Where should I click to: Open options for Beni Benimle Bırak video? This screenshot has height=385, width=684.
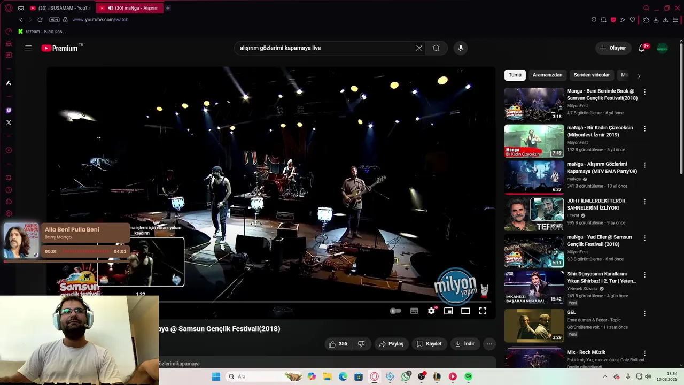coord(644,92)
